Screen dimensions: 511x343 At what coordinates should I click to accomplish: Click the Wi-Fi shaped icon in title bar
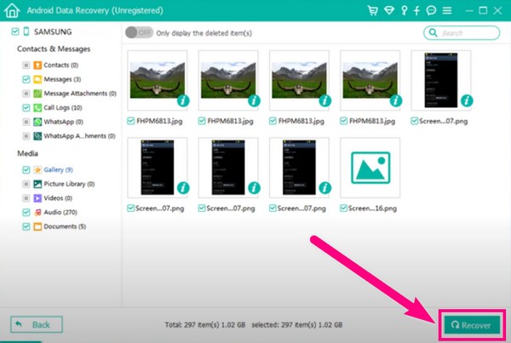tap(389, 10)
